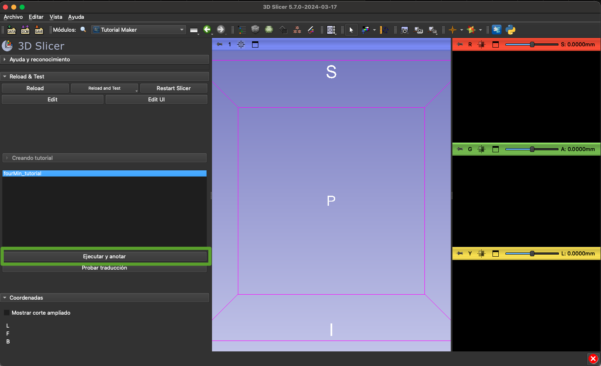Screen dimensions: 601x366
Task: Open the view layout selector icon
Action: 331,30
